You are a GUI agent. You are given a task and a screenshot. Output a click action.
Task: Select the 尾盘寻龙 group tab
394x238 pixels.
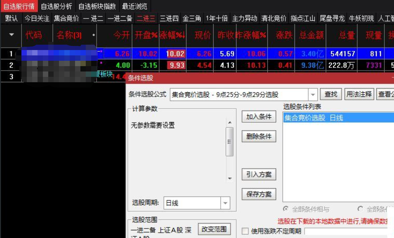pos(332,18)
